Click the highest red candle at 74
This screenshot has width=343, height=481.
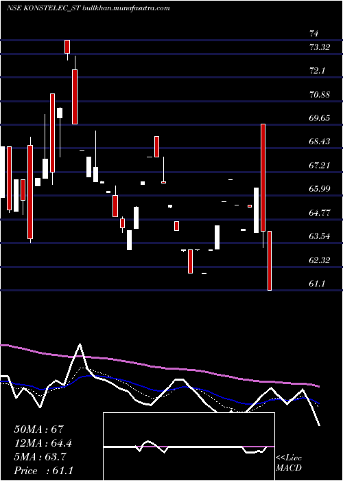click(67, 47)
